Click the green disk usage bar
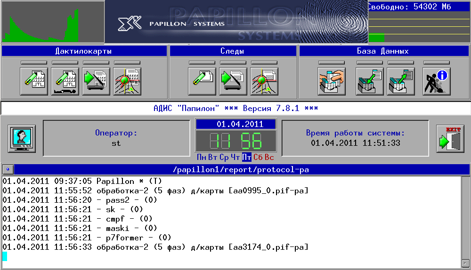Image resolution: width=471 pixels, height=270 pixels. click(376, 38)
